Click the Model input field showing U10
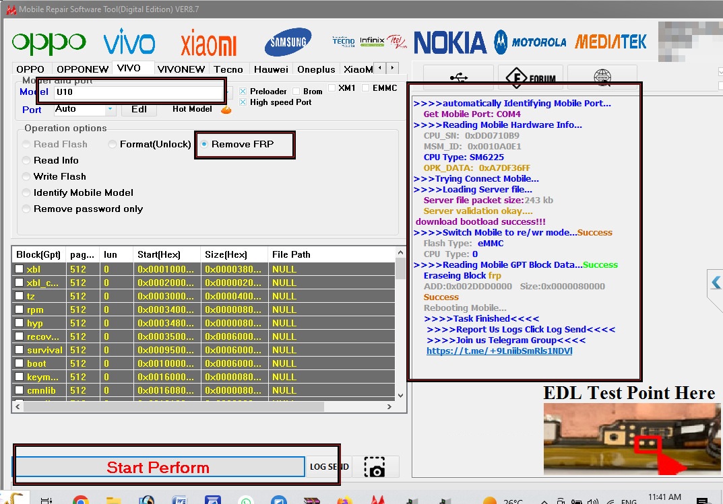The width and height of the screenshot is (723, 504). [x=139, y=92]
